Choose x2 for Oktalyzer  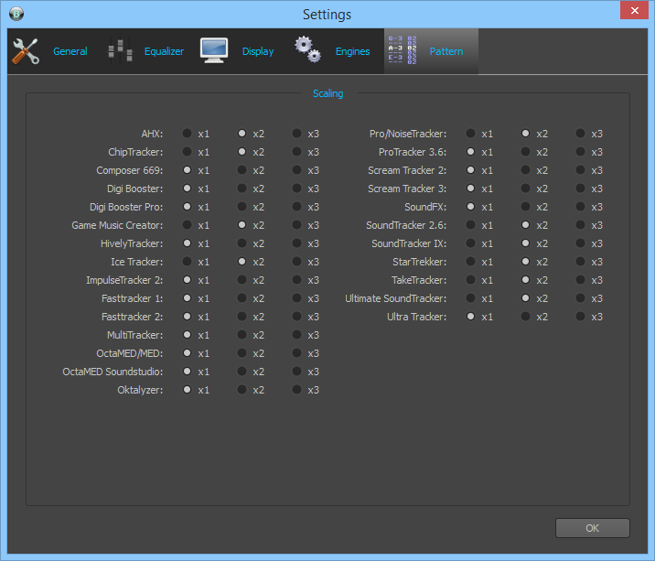pyautogui.click(x=242, y=390)
